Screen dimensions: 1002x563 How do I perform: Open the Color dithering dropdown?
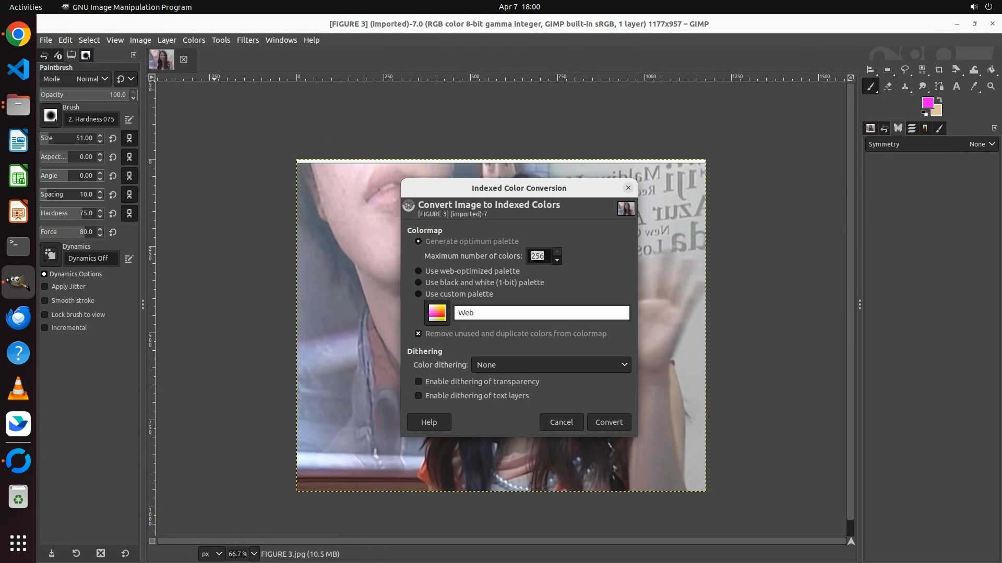point(551,365)
